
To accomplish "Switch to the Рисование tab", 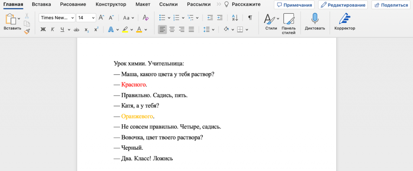I will pyautogui.click(x=73, y=4).
